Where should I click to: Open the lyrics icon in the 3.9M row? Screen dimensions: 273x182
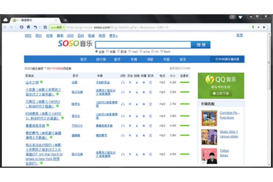point(151,135)
